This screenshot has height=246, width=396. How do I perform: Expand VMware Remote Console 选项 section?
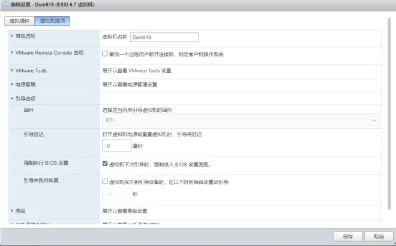12,53
